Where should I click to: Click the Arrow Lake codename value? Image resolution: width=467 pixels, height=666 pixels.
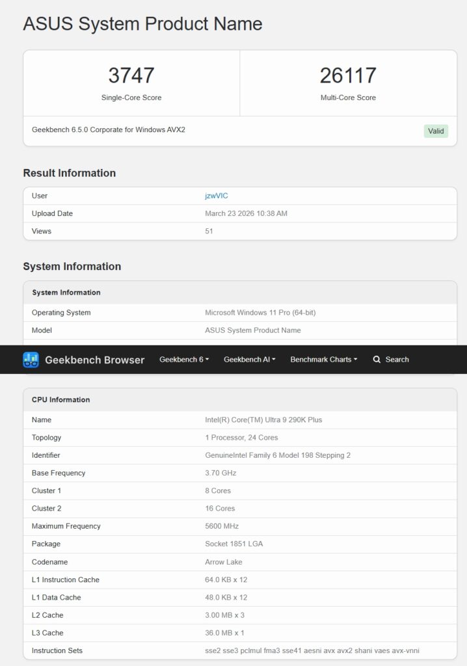point(224,562)
